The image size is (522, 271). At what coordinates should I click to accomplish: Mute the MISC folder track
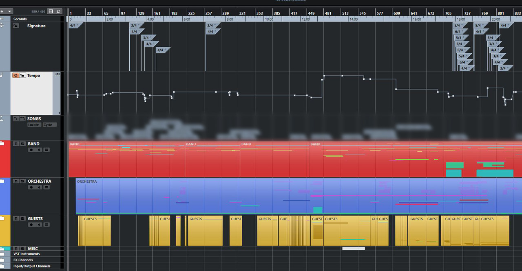(x=16, y=249)
